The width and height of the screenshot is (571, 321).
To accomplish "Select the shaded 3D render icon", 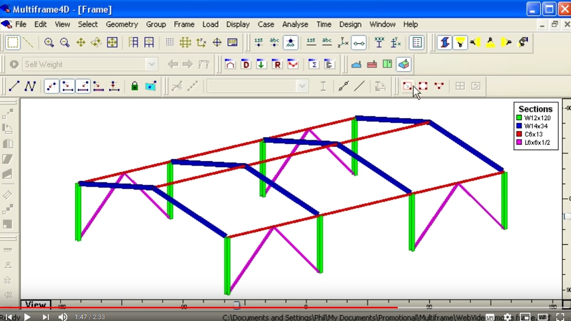I will (403, 64).
